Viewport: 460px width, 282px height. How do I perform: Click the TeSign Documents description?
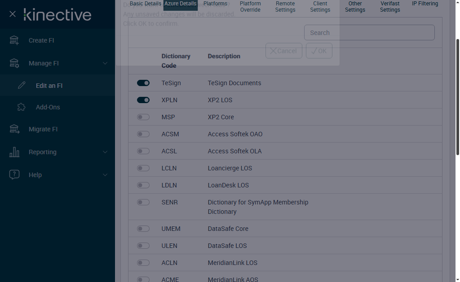coord(234,83)
